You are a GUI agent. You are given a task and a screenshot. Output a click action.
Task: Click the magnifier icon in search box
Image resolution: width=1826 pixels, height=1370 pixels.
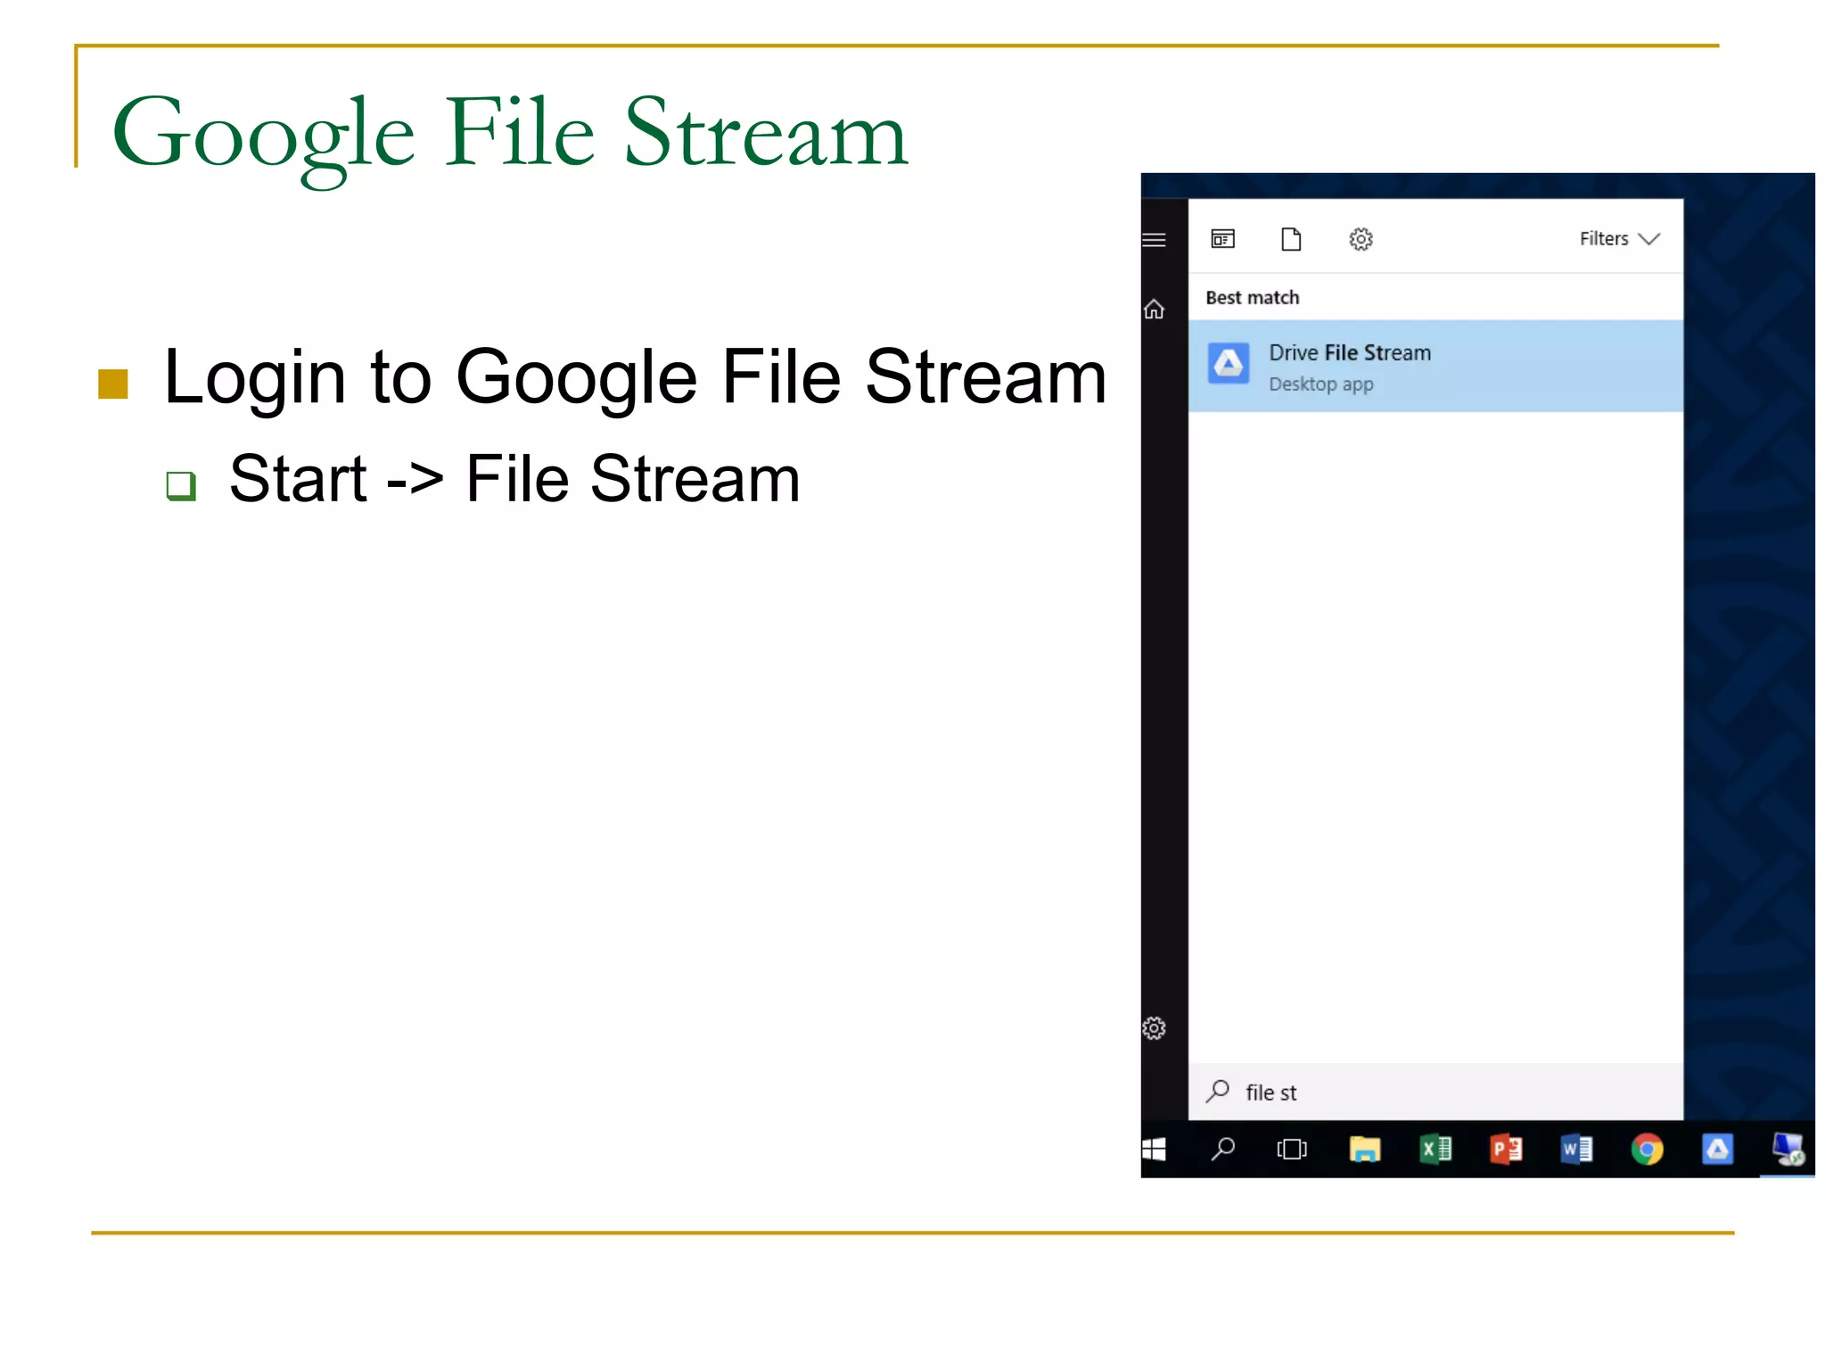point(1218,1092)
